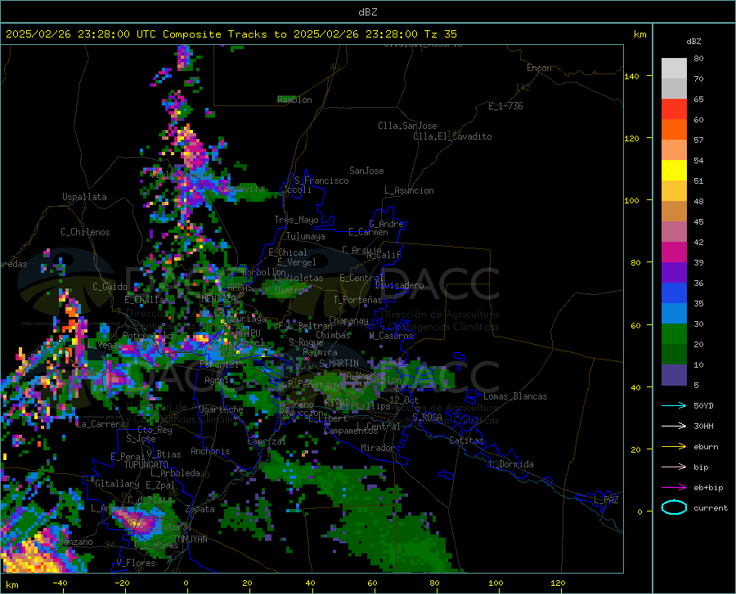This screenshot has width=736, height=594.
Task: Click the 'S_Francisco' place label
Action: (321, 181)
